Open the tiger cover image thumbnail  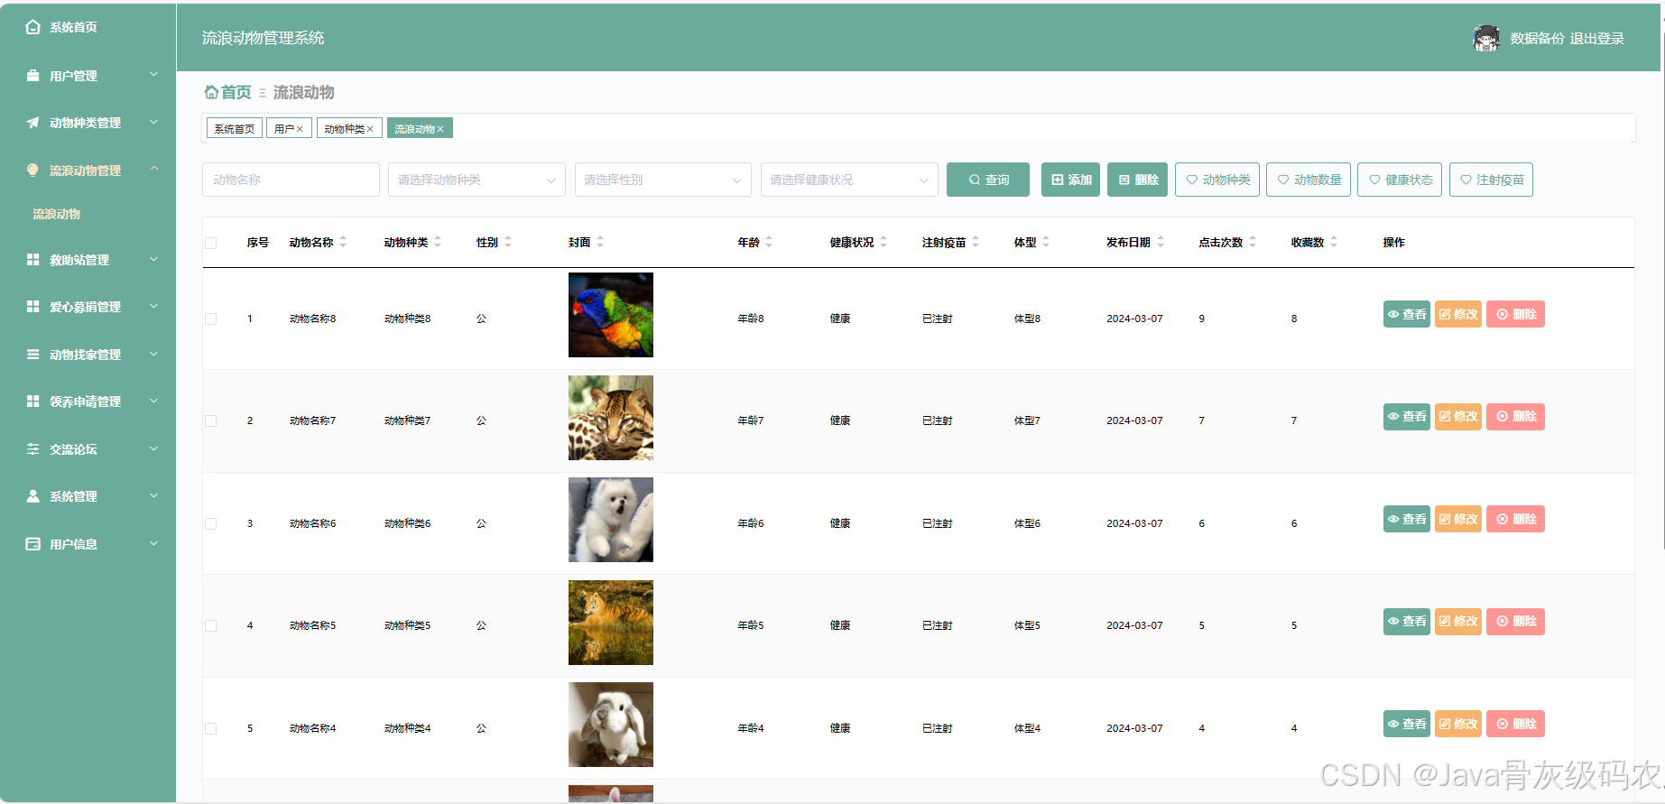click(611, 623)
